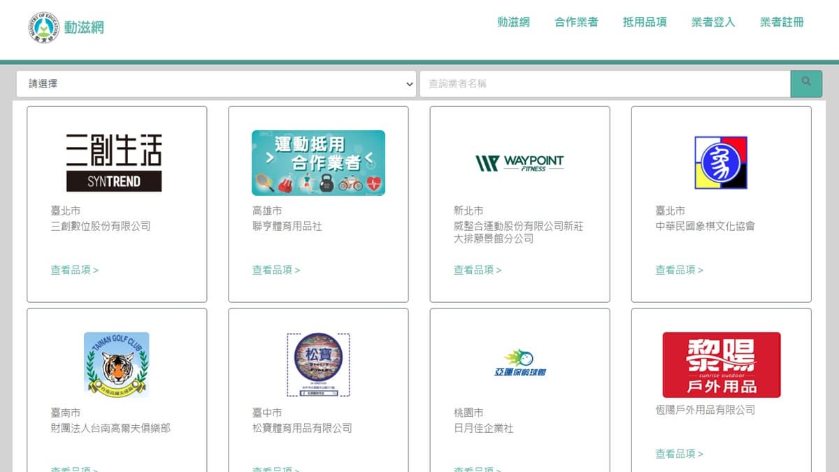The height and width of the screenshot is (472, 839).
Task: Select the text 聯亨體育用品社
Action: point(287,226)
